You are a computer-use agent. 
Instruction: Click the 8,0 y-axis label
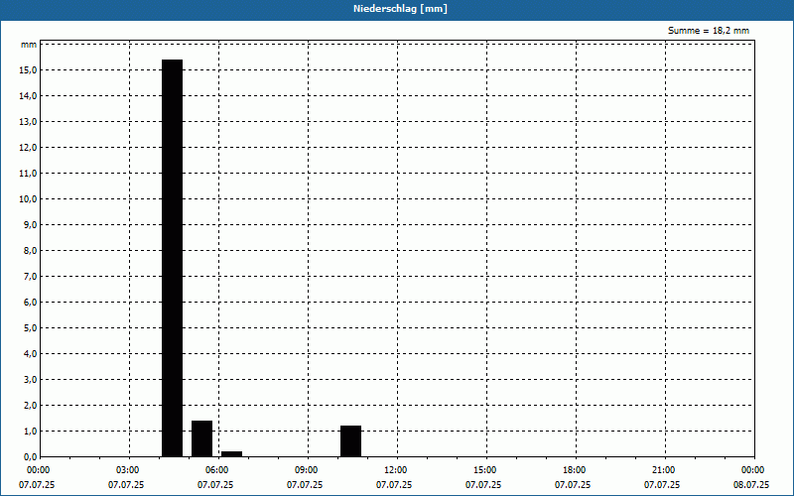point(30,251)
